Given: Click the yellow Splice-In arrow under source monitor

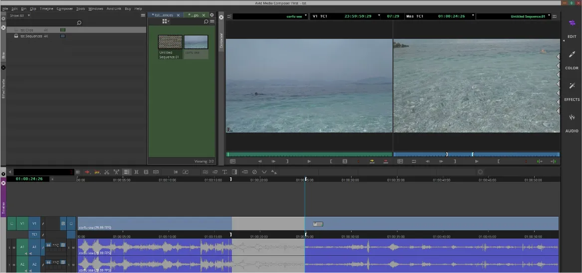Looking at the screenshot, I should point(372,161).
